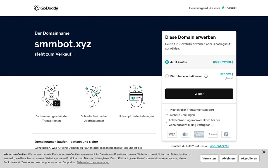Click the GoDaddy logo
Image resolution: width=268 pixels, height=168 pixels.
46,8
